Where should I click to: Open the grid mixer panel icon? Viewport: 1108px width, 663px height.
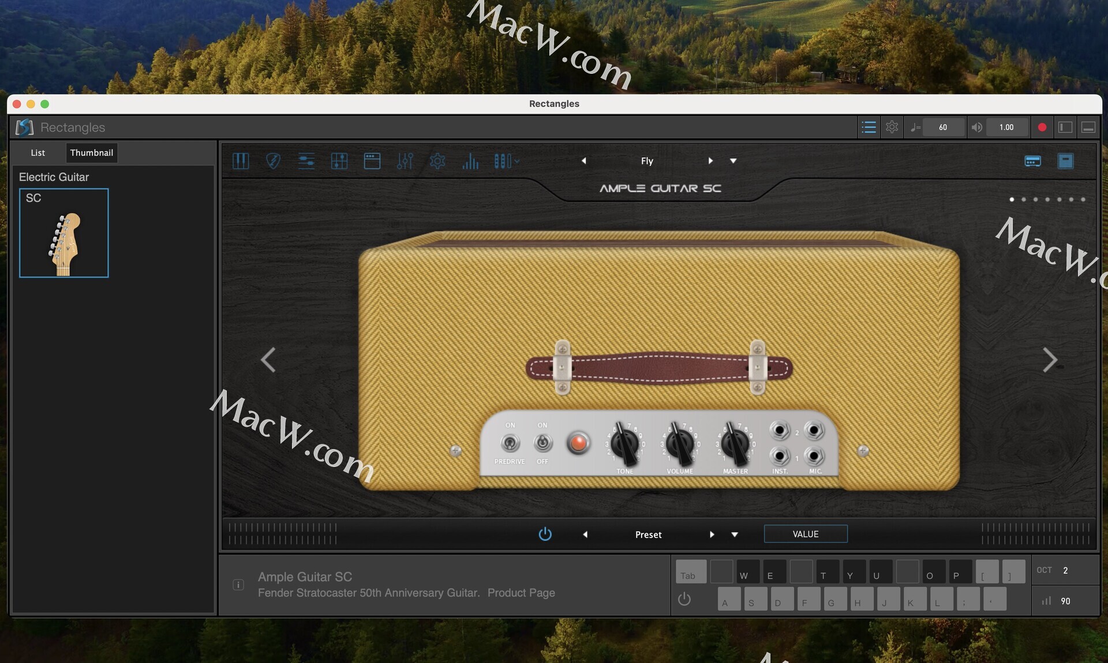(x=339, y=161)
